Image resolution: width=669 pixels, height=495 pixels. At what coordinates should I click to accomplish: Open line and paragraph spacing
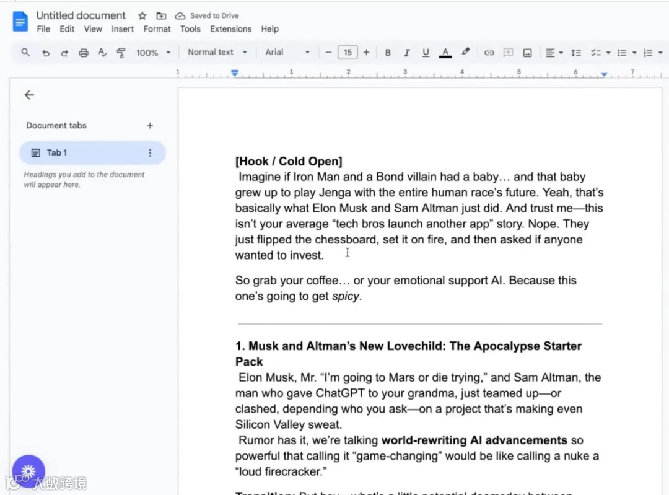click(576, 53)
